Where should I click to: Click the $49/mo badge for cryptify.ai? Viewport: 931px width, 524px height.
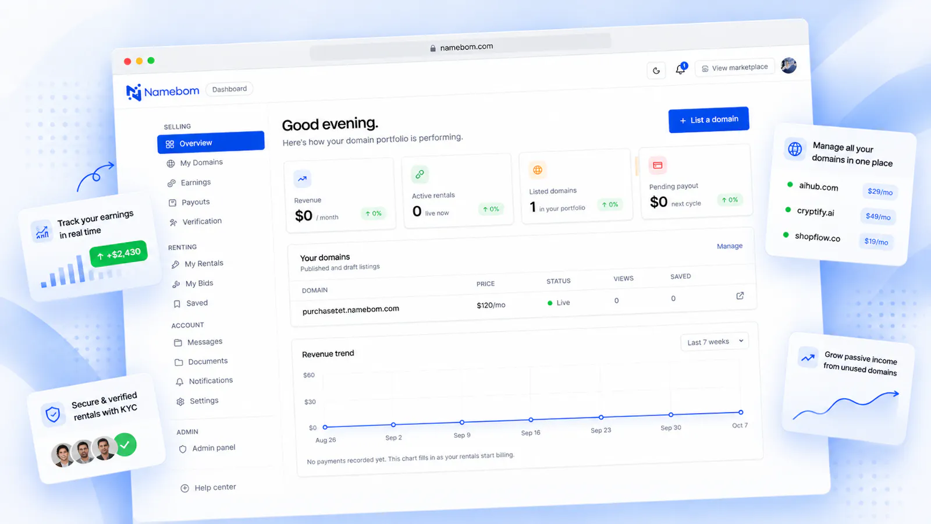[878, 217]
